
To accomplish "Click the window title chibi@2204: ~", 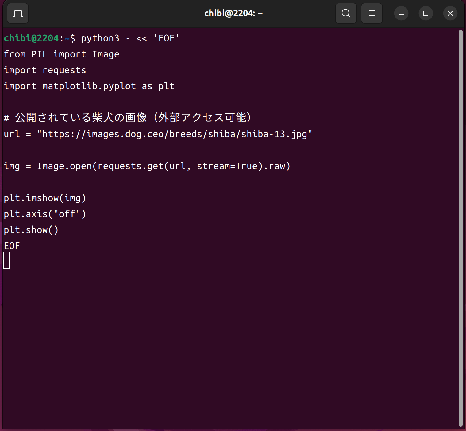I will 233,13.
